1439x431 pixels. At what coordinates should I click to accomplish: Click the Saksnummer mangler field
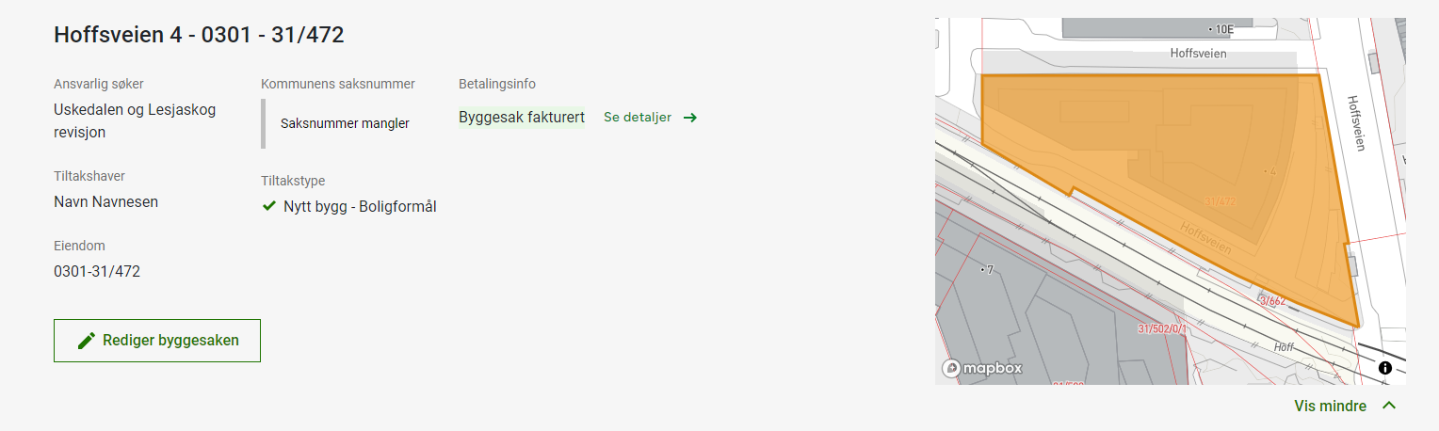(x=345, y=123)
